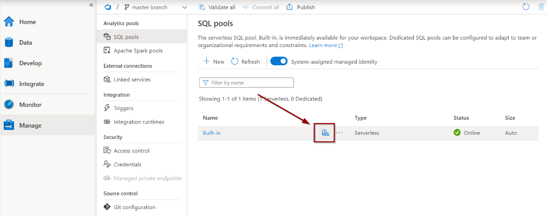This screenshot has height=216, width=547.
Task: Open the ellipsis menu on Built-in row
Action: pyautogui.click(x=339, y=133)
